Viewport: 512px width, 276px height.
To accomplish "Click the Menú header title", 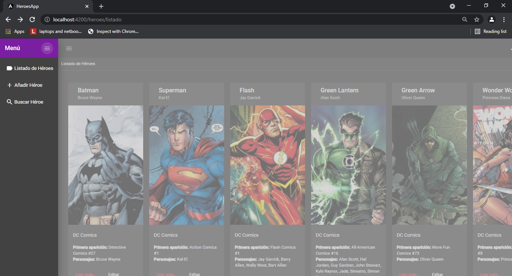I will tap(12, 48).
